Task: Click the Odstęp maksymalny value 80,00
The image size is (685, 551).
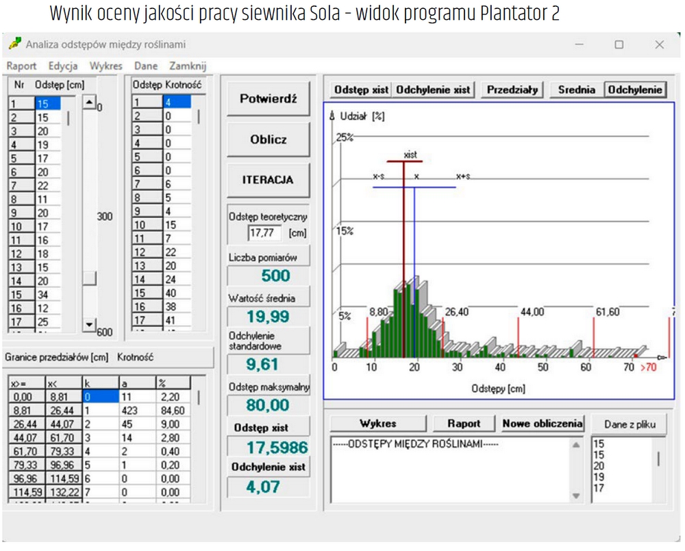Action: pos(269,405)
